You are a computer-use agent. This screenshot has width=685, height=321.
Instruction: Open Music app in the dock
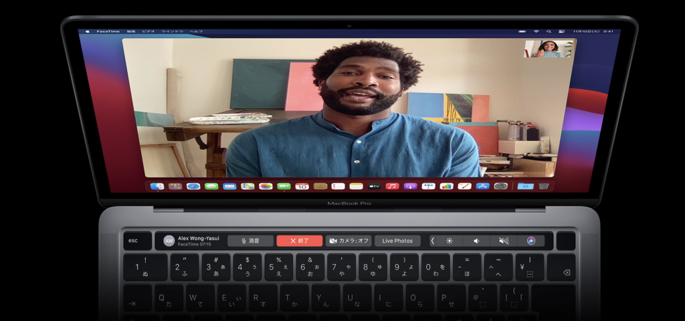coord(392,186)
